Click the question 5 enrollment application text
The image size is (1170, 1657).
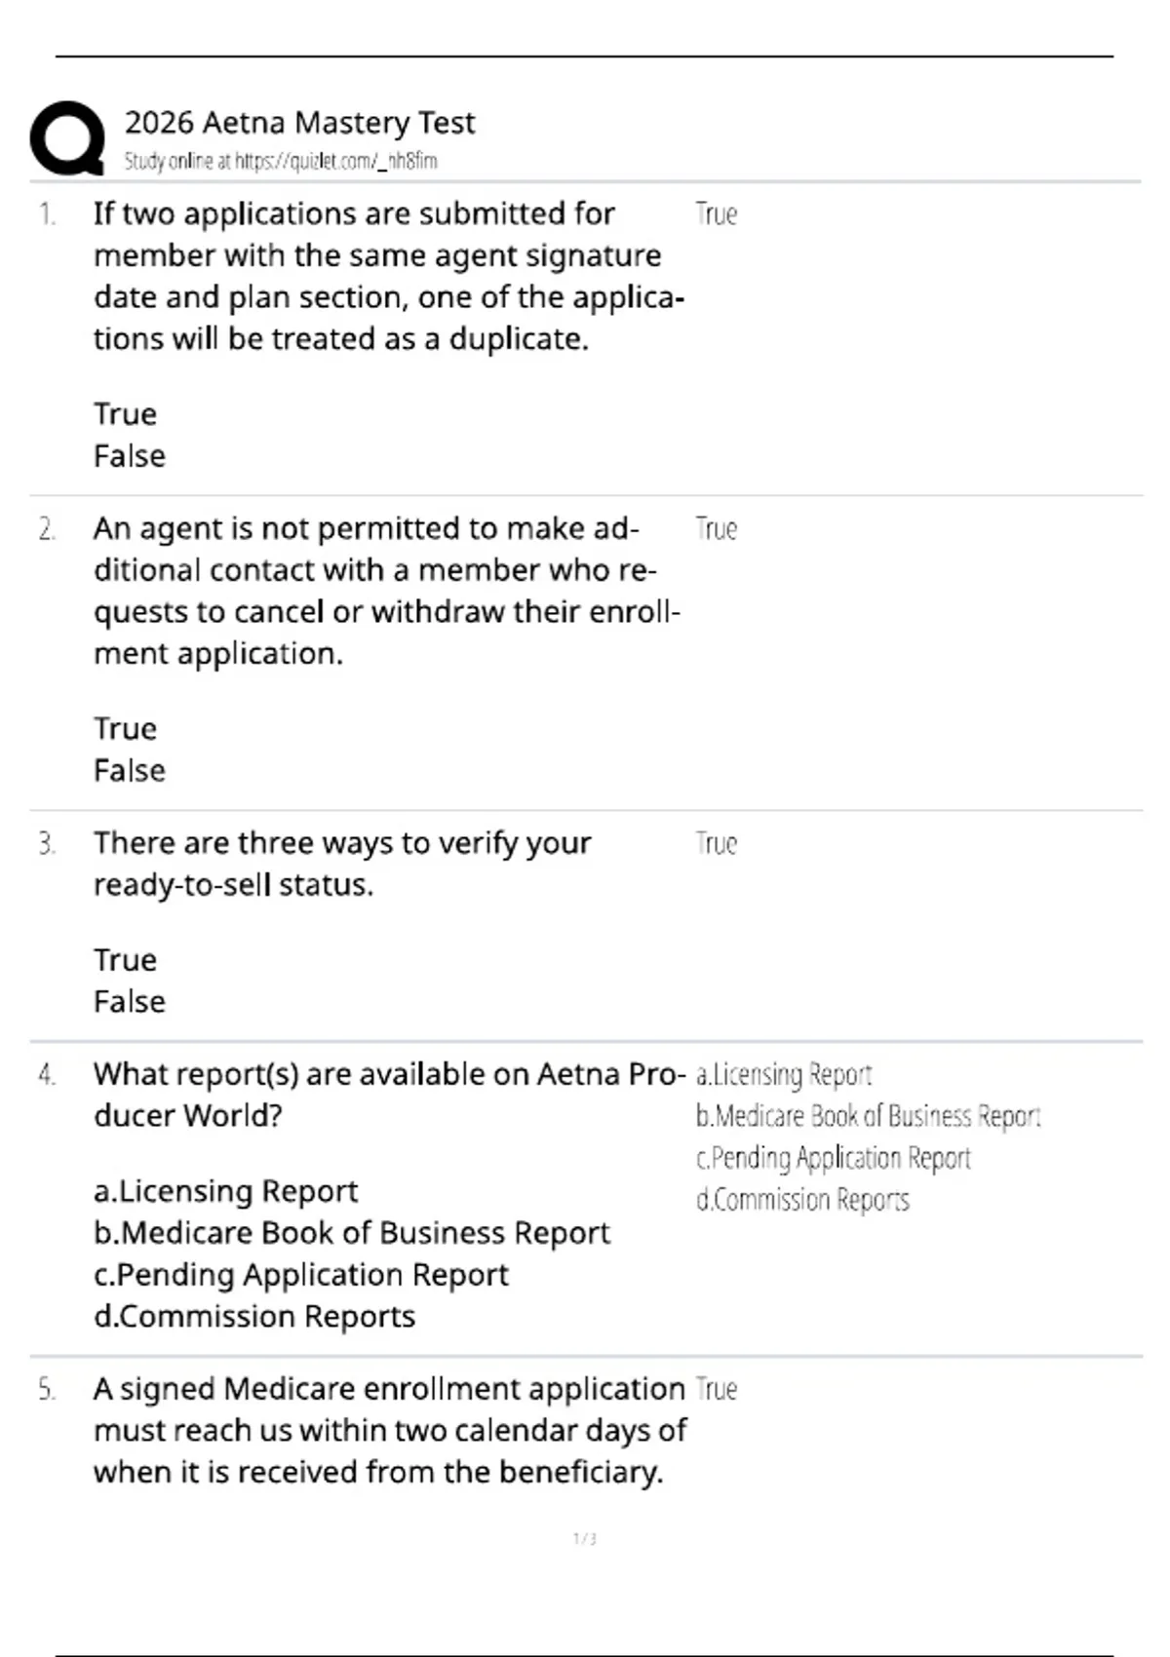[x=390, y=1431]
